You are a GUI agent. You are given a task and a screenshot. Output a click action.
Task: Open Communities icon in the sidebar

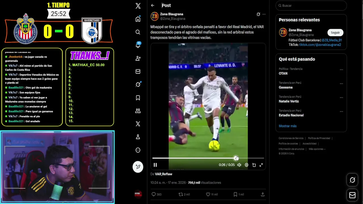click(x=138, y=111)
